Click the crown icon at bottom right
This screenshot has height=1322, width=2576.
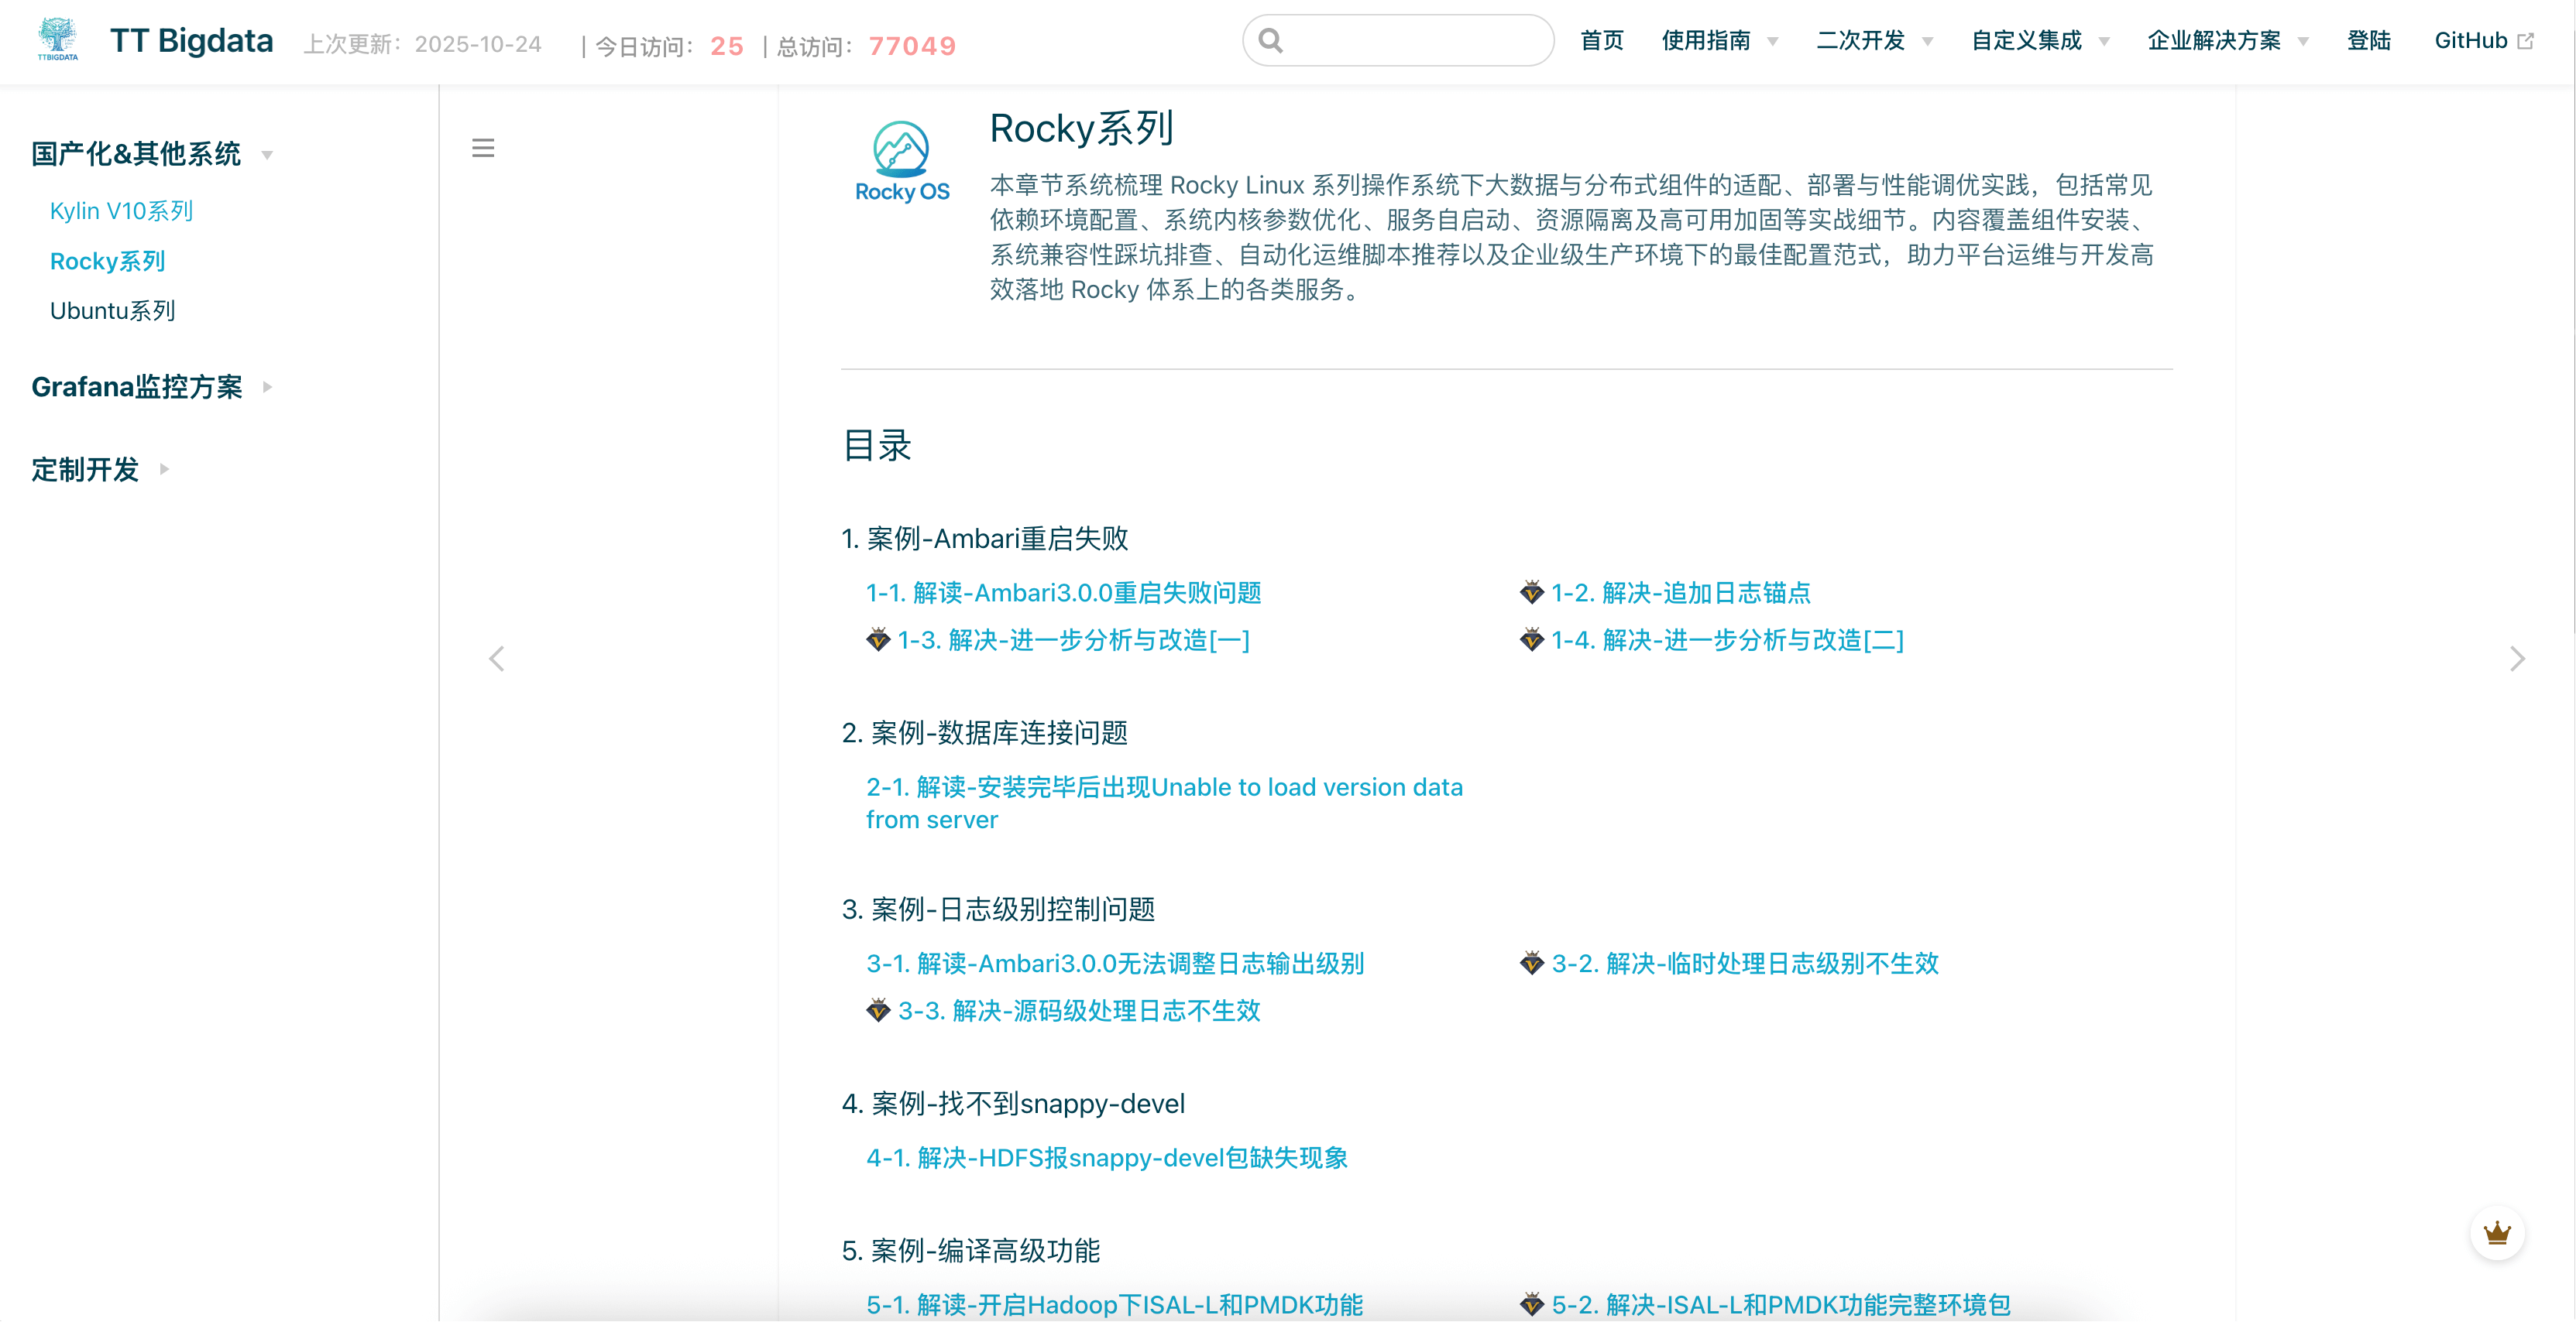(x=2497, y=1233)
